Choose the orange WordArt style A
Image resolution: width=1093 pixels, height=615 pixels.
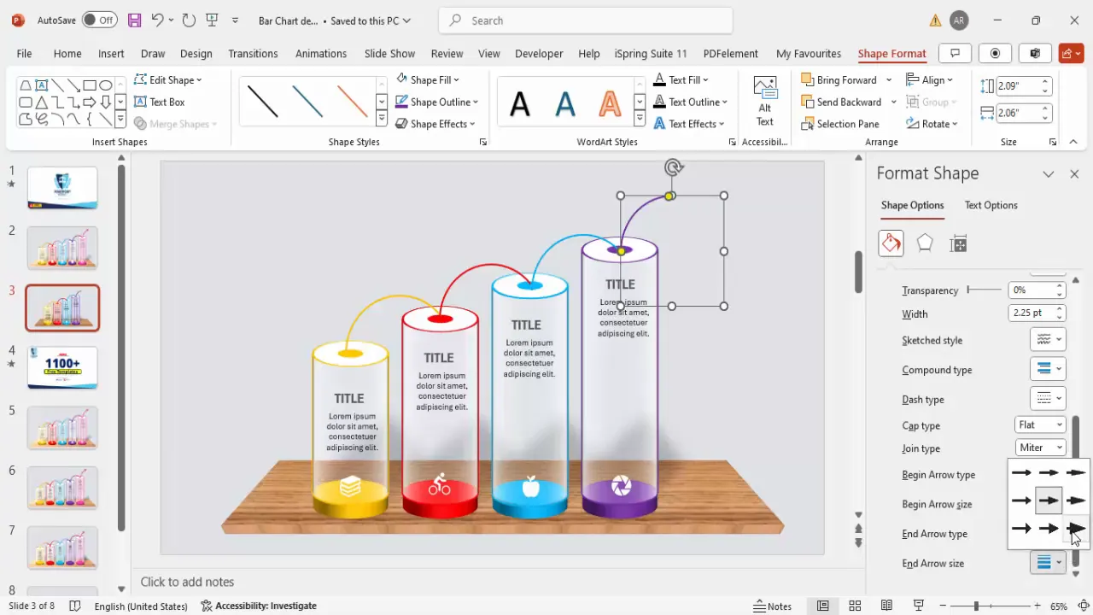[610, 103]
